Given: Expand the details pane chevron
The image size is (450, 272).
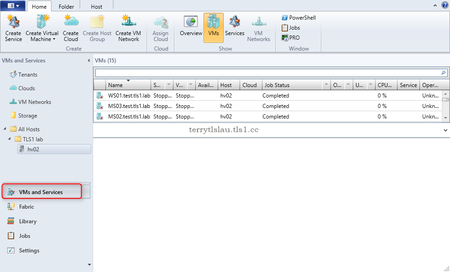Looking at the screenshot, I should [x=445, y=130].
